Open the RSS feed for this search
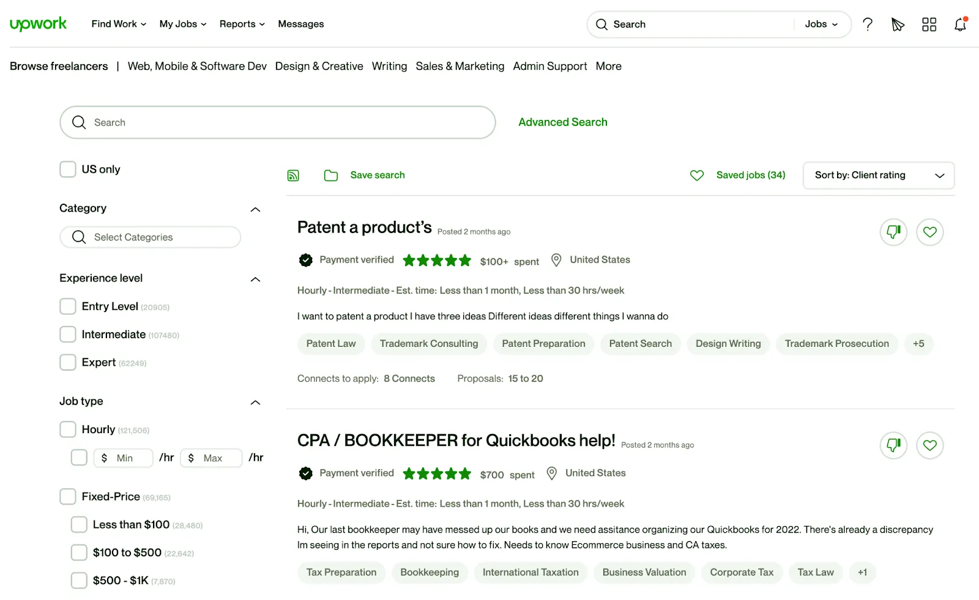This screenshot has width=979, height=600. tap(293, 176)
